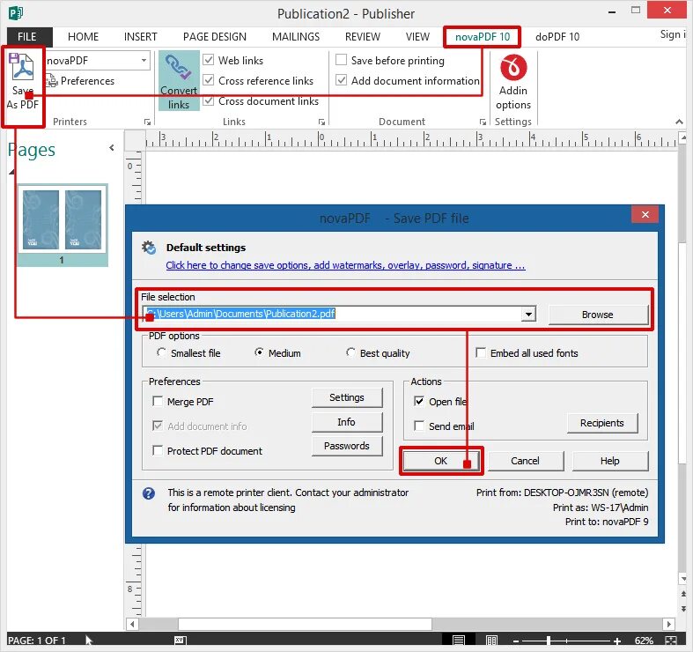Screen dimensions: 693x652
Task: Switch to the HOME ribbon tab
Action: (83, 37)
